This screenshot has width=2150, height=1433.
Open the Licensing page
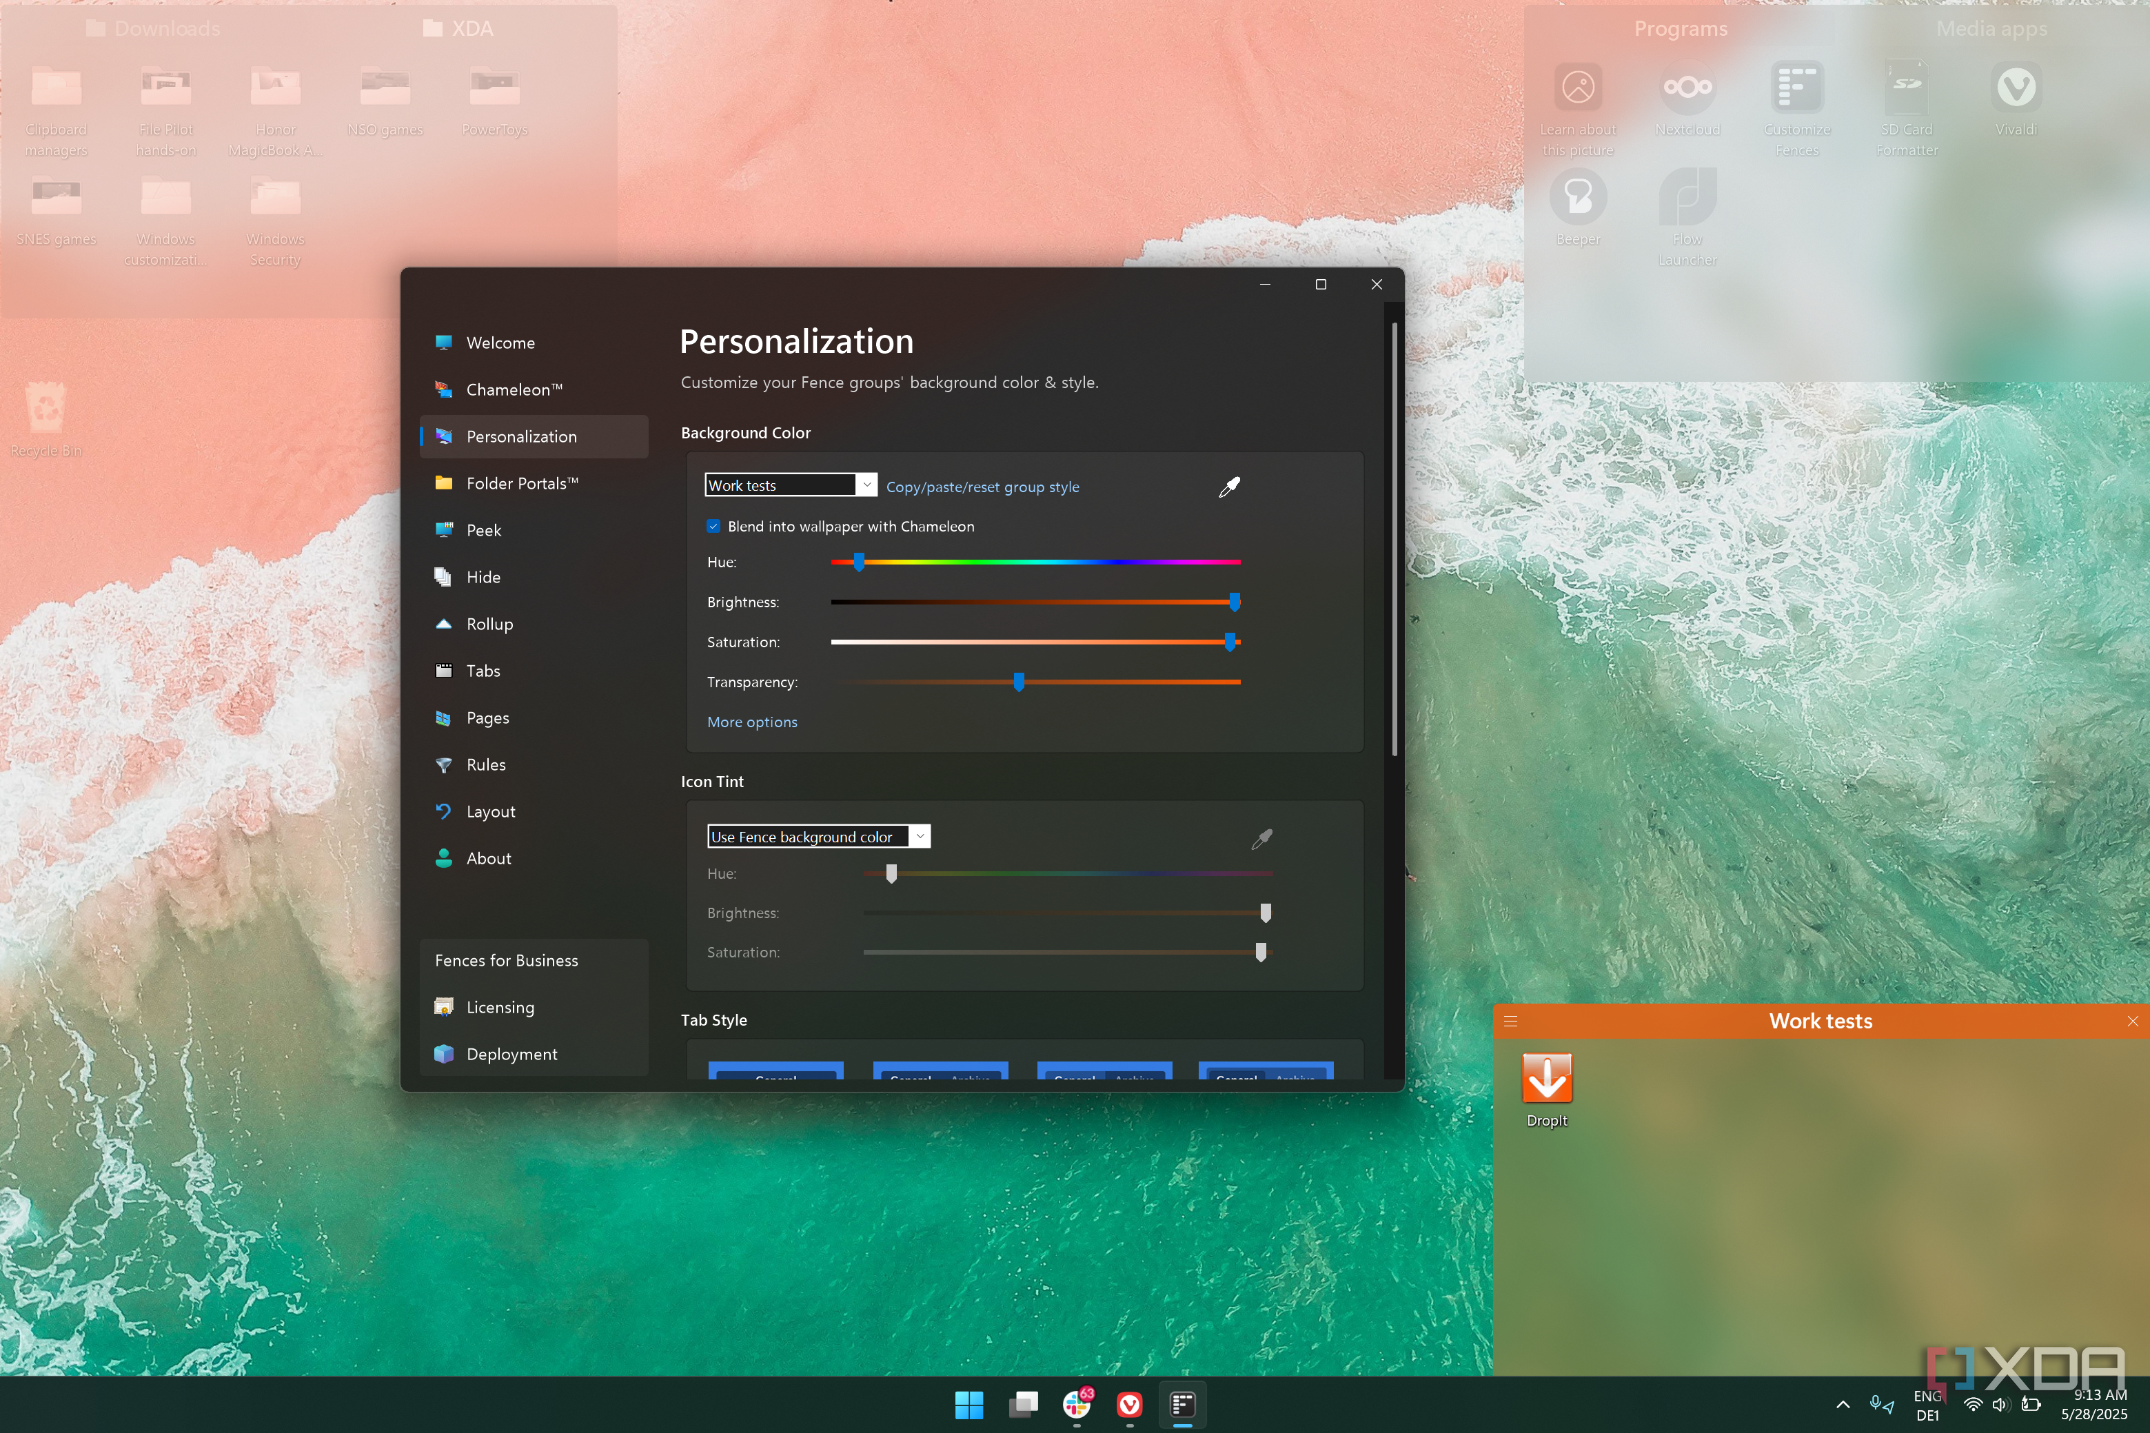tap(534, 1007)
